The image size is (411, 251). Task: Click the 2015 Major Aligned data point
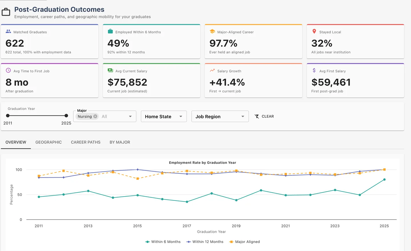click(x=138, y=179)
